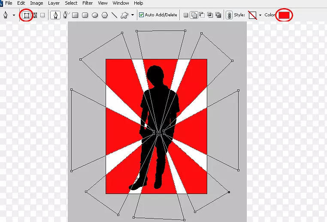Open the Edit menu

[21, 3]
